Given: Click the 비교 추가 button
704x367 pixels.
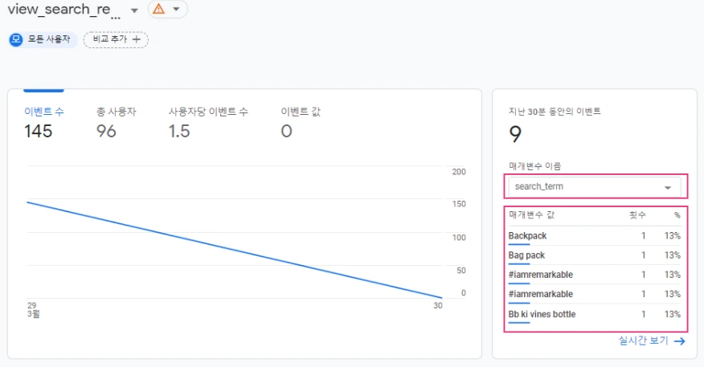Looking at the screenshot, I should coord(116,39).
